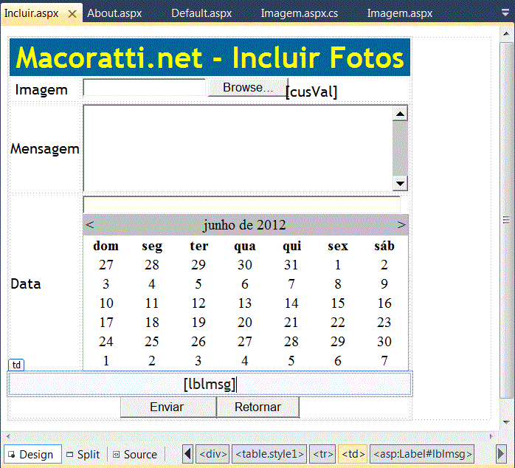Open the Imagem.aspx tab

point(400,13)
